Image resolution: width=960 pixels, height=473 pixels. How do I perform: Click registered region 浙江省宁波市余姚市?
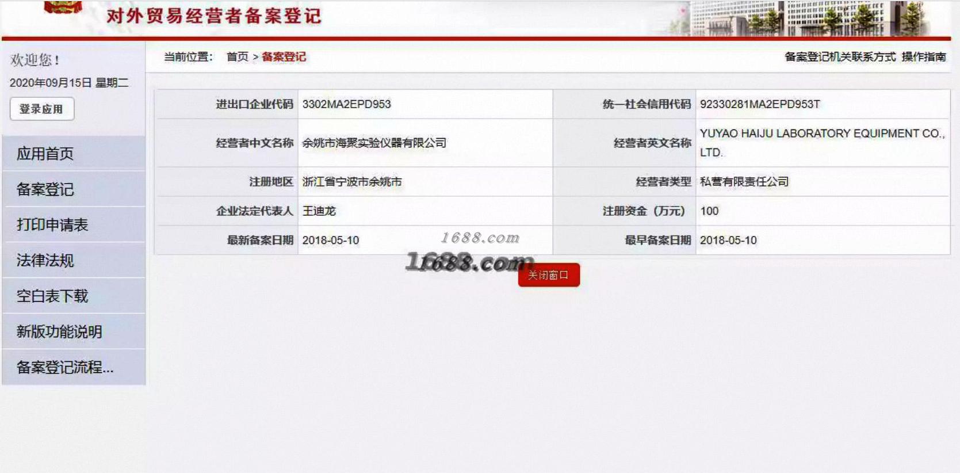(351, 182)
